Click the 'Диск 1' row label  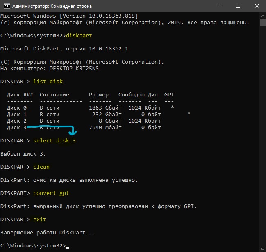[17, 115]
